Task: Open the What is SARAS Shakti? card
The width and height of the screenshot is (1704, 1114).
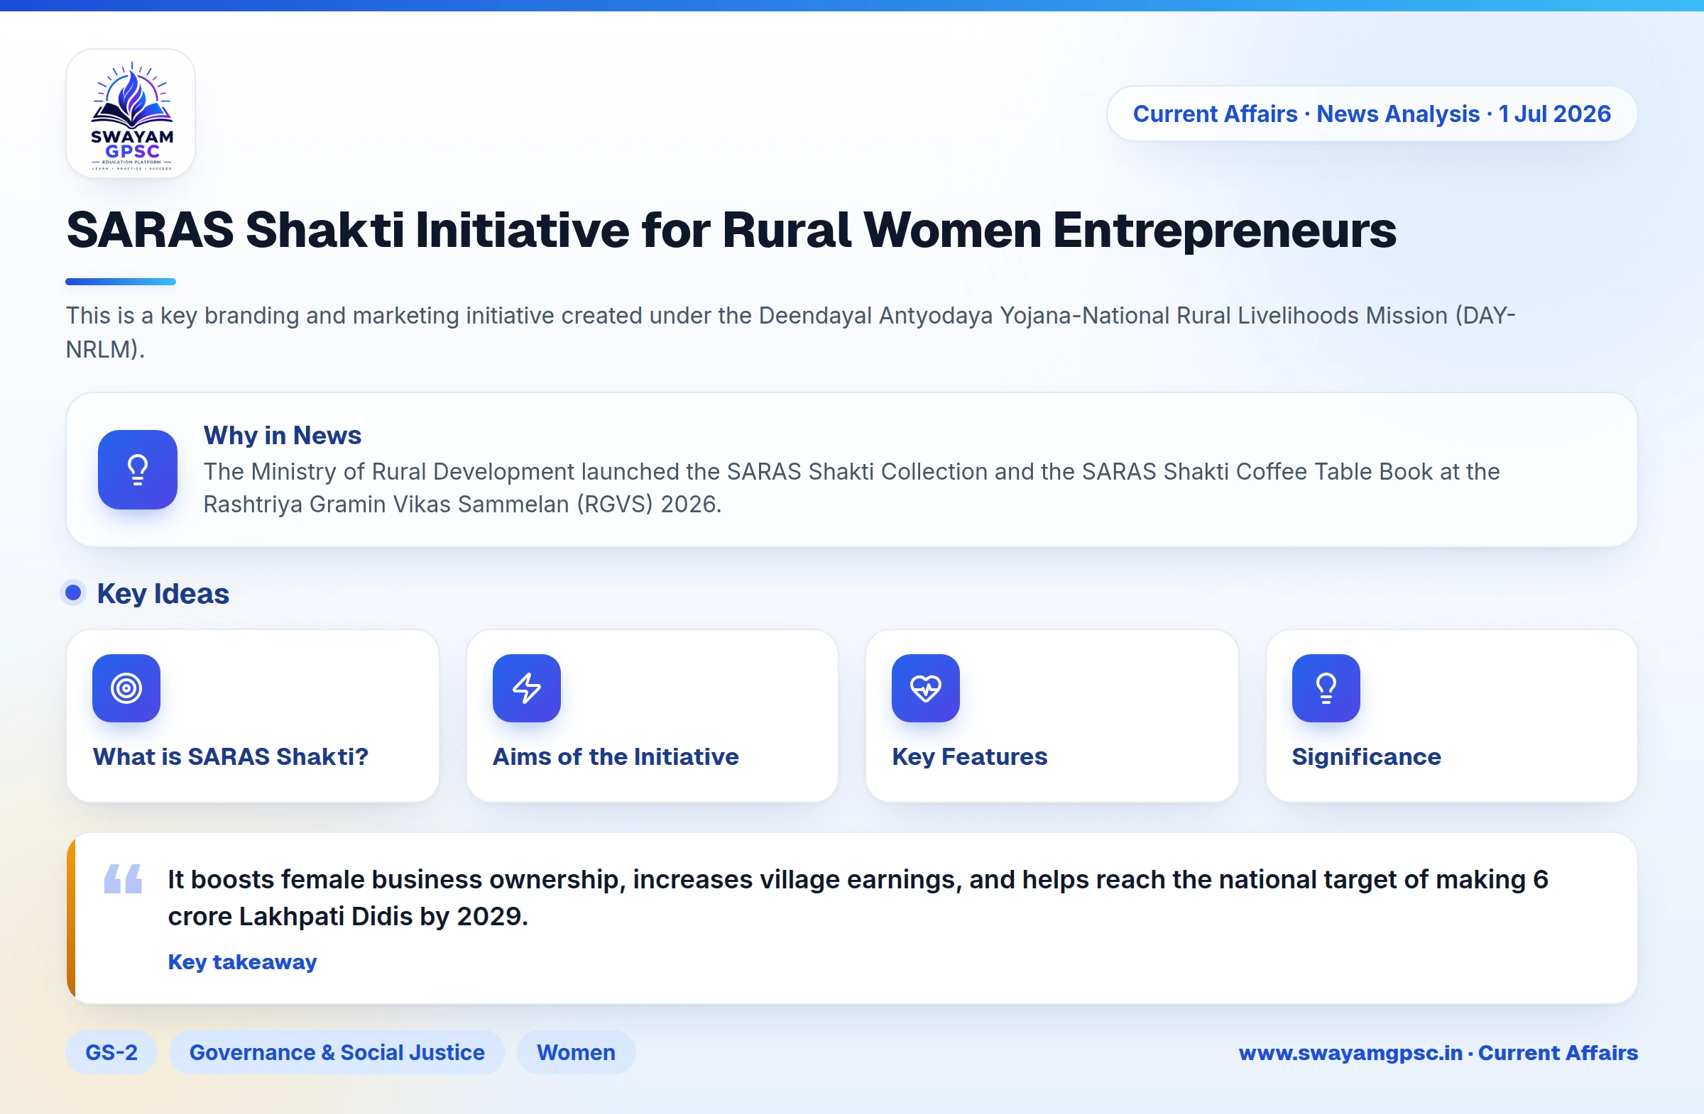Action: [x=252, y=715]
